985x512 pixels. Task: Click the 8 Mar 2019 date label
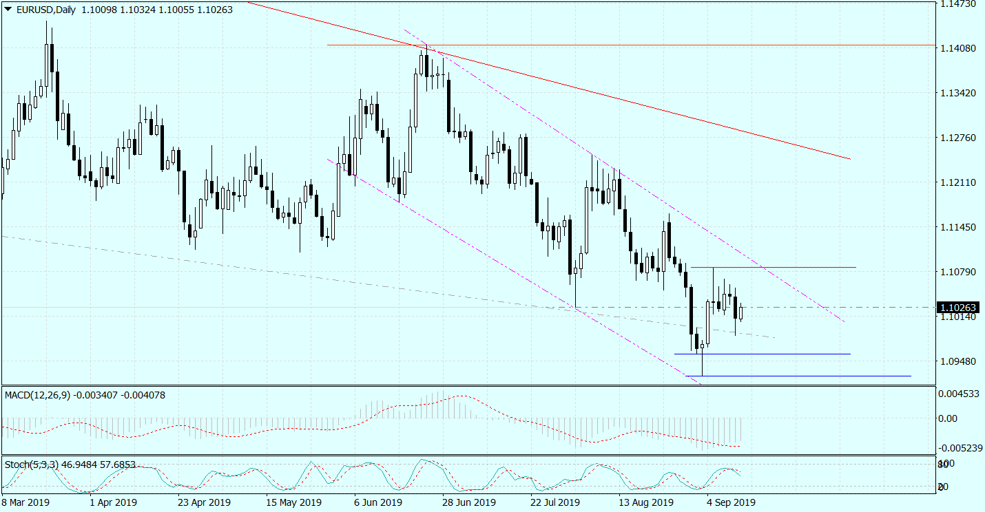tap(25, 502)
